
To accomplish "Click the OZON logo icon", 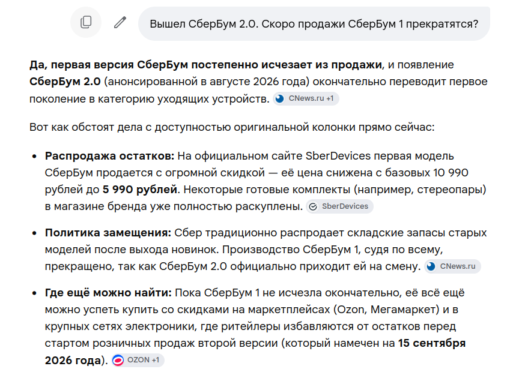I will (x=118, y=360).
